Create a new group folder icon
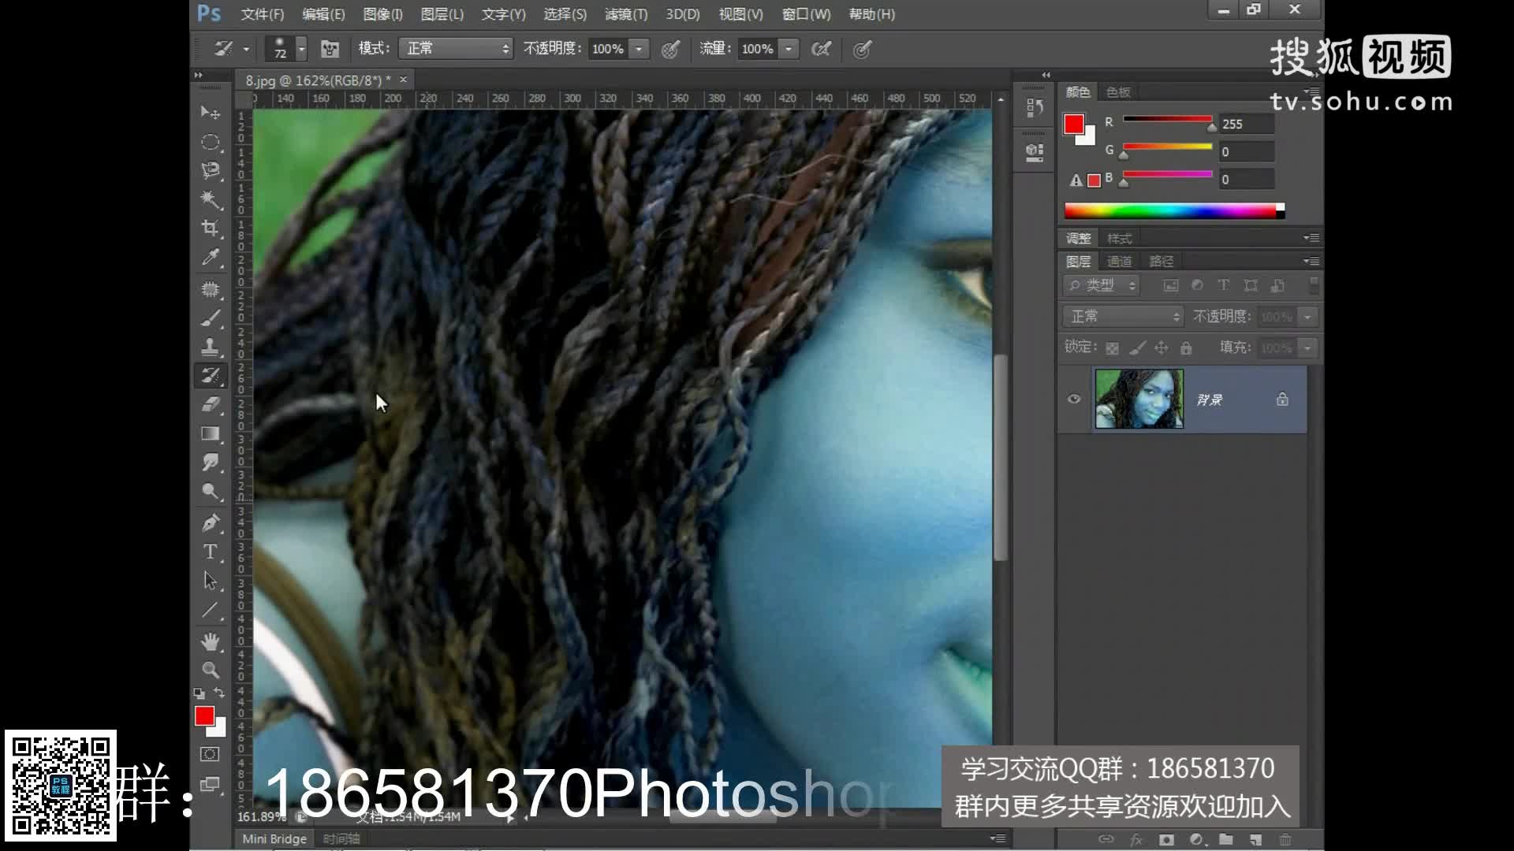Image resolution: width=1514 pixels, height=851 pixels. point(1225,839)
